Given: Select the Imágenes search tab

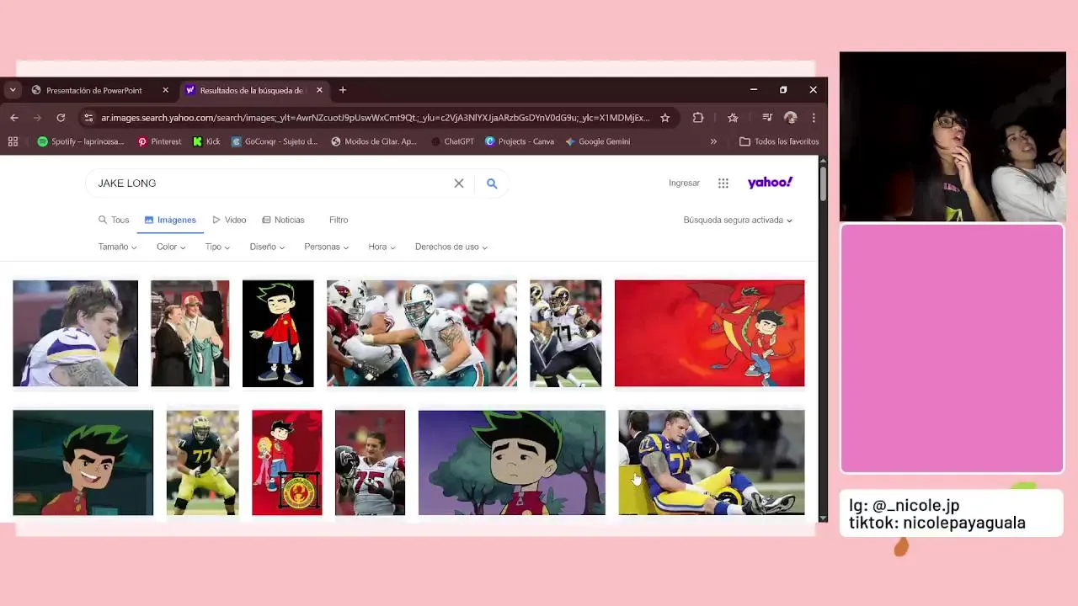Looking at the screenshot, I should pos(170,220).
